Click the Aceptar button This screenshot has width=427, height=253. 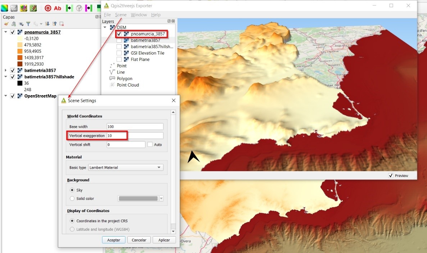114,240
